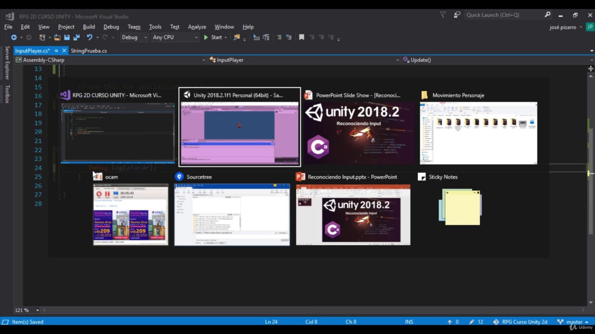Open the Project menu

coord(66,27)
